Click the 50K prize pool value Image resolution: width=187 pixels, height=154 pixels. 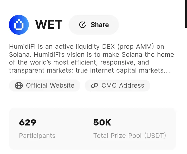pos(102,122)
